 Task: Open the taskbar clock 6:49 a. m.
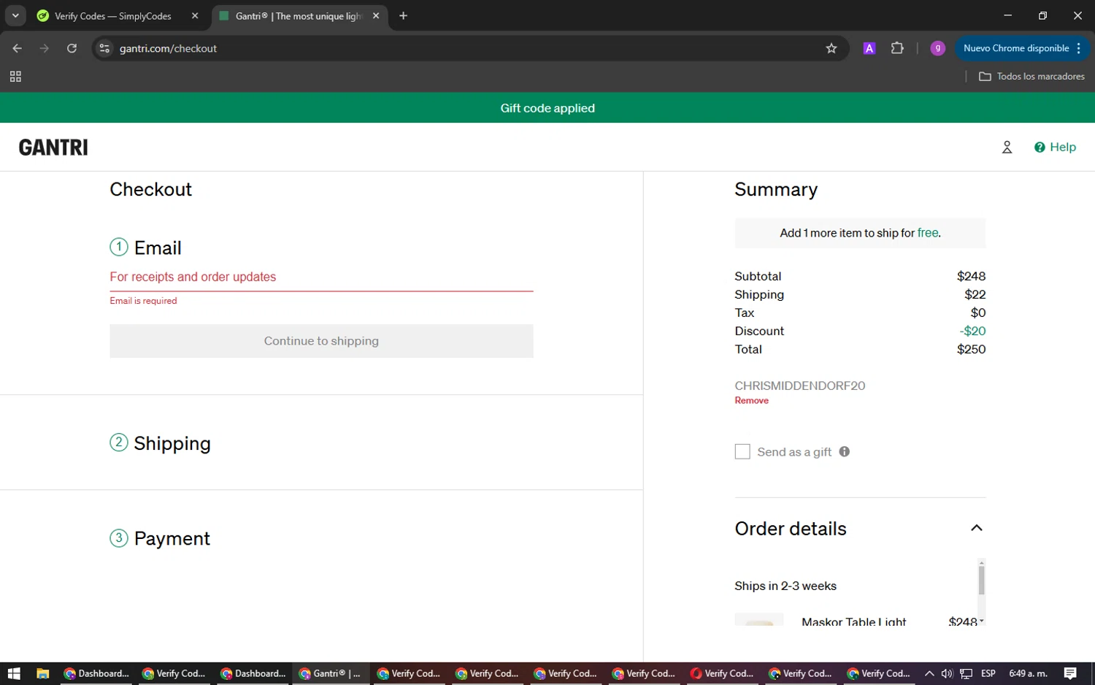pyautogui.click(x=1028, y=673)
